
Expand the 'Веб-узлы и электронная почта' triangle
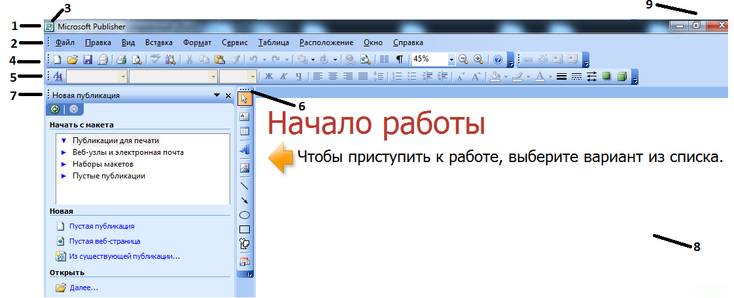[63, 152]
